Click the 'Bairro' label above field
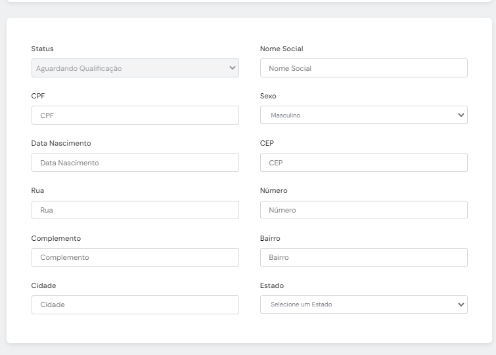 (x=270, y=238)
